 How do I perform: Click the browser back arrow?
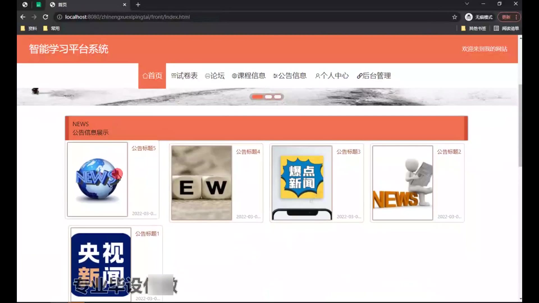[x=23, y=17]
